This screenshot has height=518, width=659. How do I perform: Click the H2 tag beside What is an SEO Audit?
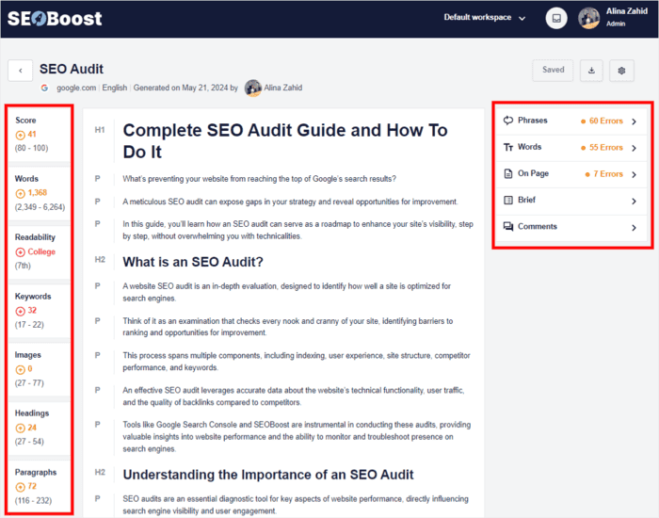(x=100, y=260)
